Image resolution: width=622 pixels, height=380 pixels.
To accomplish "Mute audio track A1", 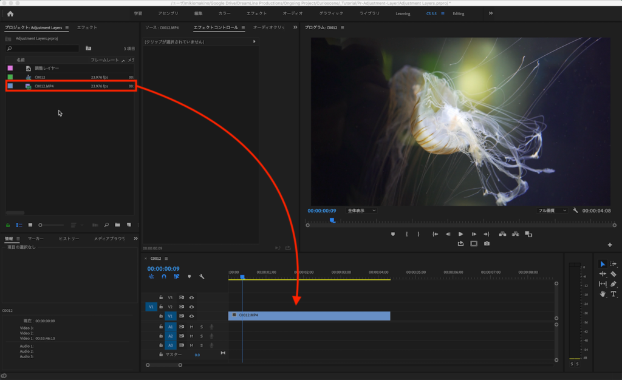I will (191, 327).
